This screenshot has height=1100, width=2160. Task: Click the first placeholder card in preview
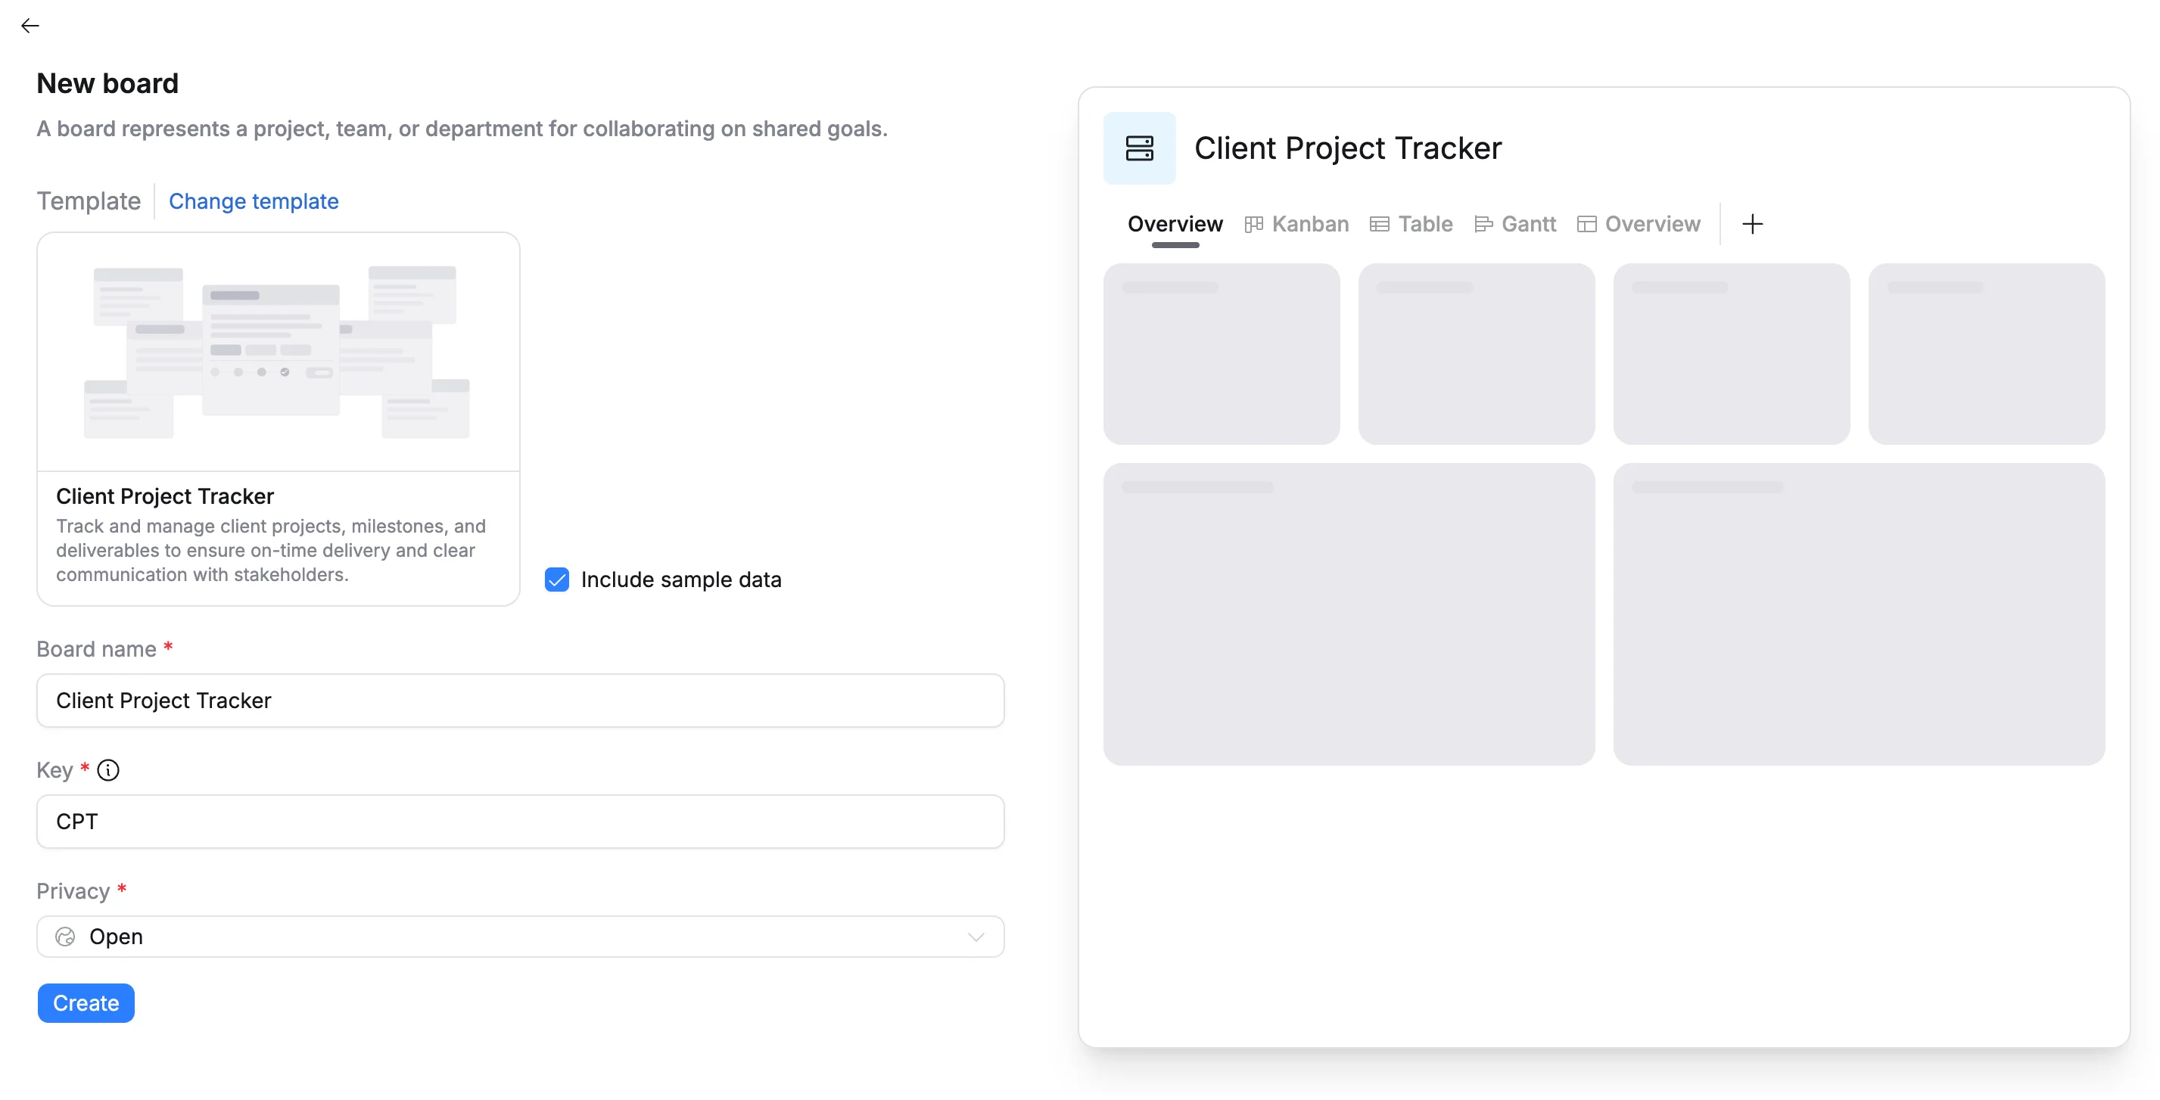point(1221,354)
